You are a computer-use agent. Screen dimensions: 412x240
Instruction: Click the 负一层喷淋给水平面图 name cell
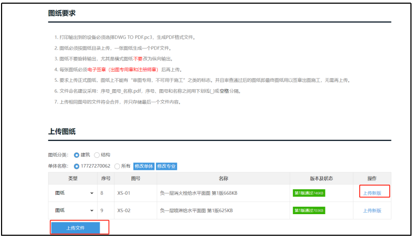click(x=223, y=210)
